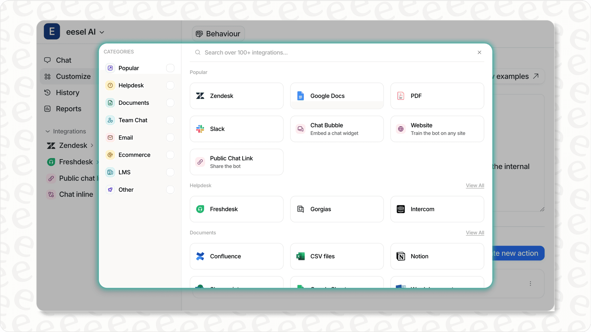Enable the Popular category toggle
The width and height of the screenshot is (591, 332).
pyautogui.click(x=170, y=68)
